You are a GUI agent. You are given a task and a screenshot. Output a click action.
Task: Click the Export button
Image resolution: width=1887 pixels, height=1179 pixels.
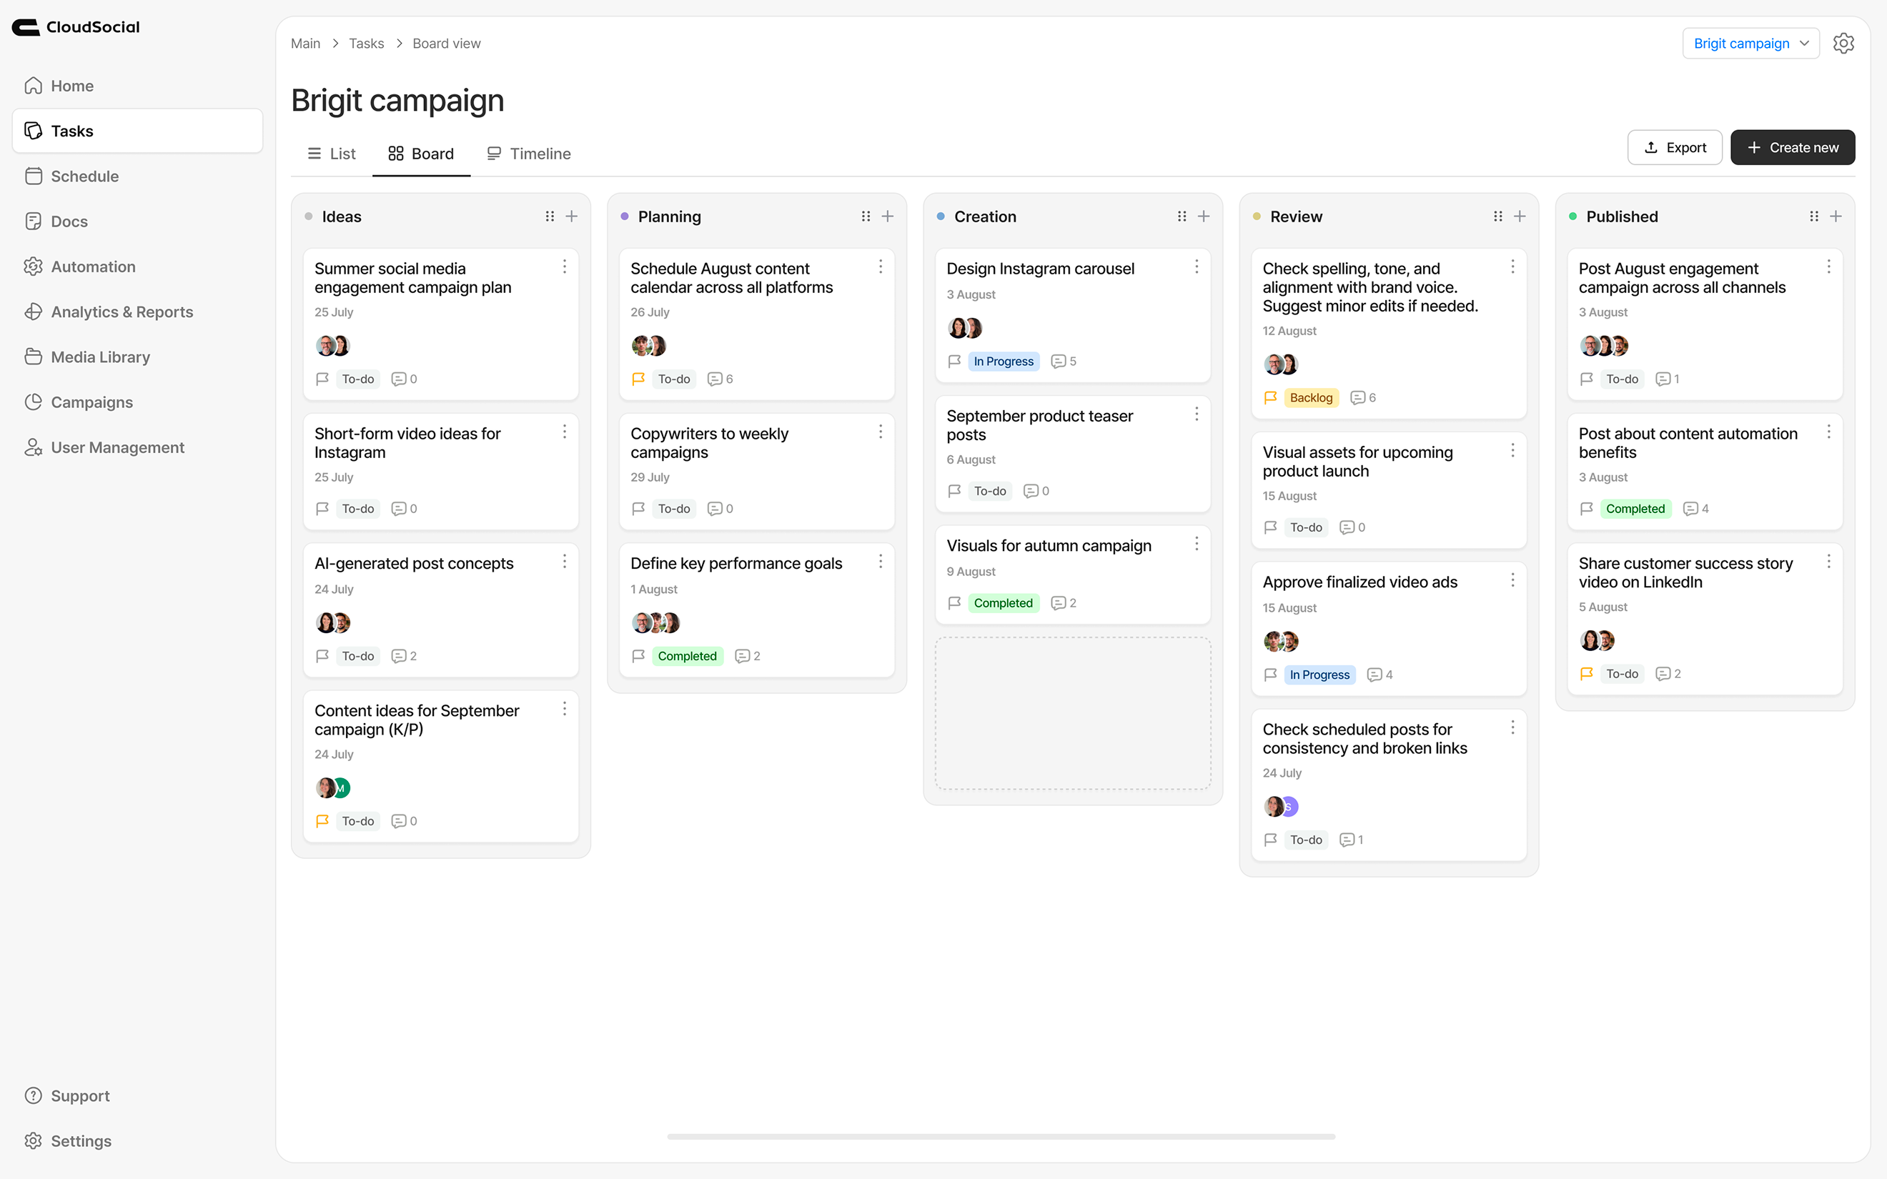click(x=1674, y=146)
